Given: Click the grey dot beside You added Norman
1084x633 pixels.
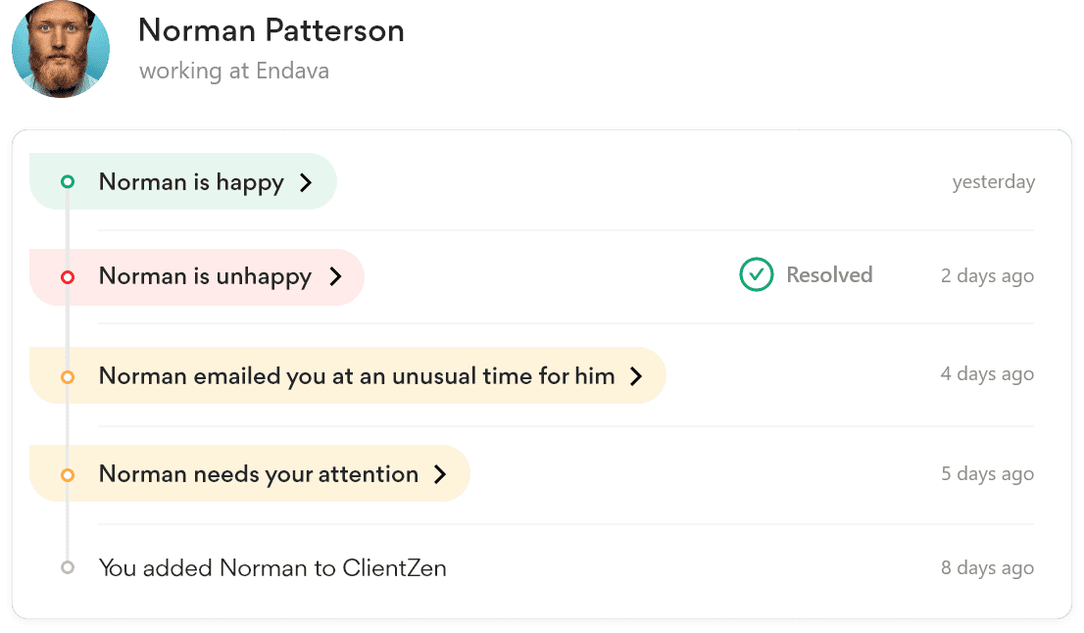Looking at the screenshot, I should pyautogui.click(x=68, y=567).
